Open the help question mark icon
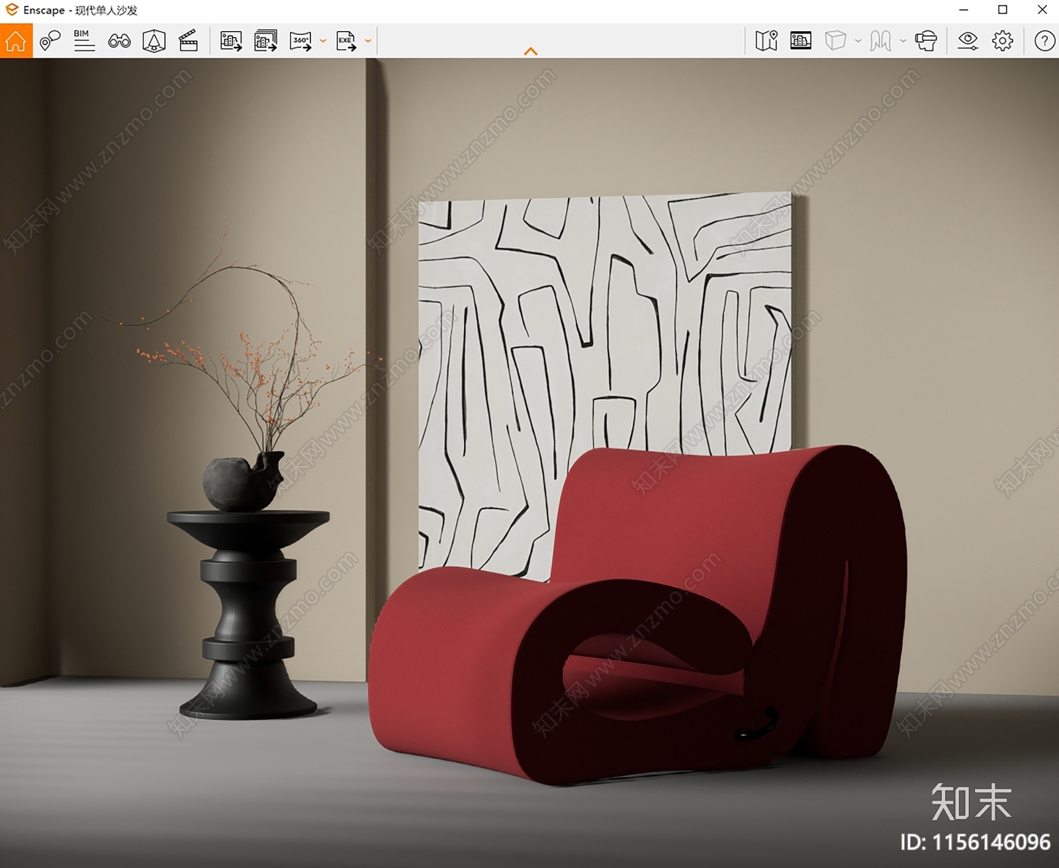Screen dimensions: 1059x868 click(1044, 41)
